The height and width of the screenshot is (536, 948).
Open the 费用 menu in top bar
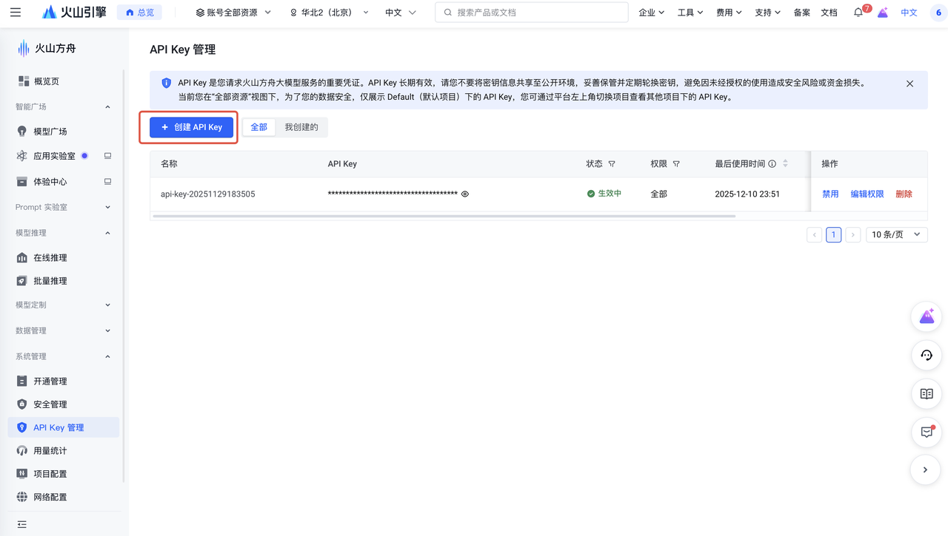coord(728,12)
